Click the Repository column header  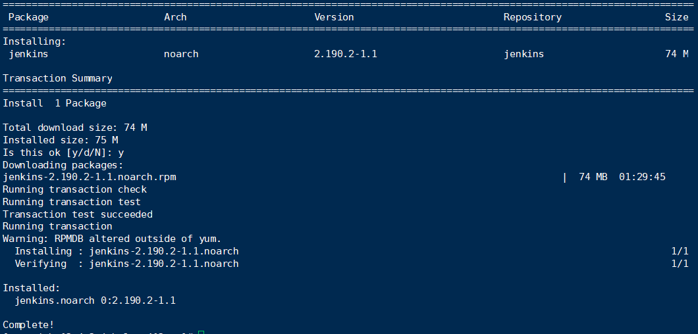[532, 17]
